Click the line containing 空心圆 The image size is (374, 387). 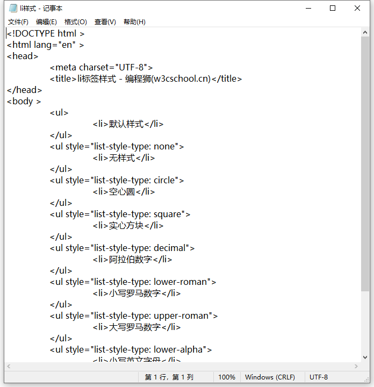pos(124,191)
